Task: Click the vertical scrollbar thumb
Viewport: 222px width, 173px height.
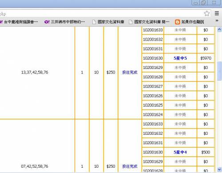Action: [219, 71]
